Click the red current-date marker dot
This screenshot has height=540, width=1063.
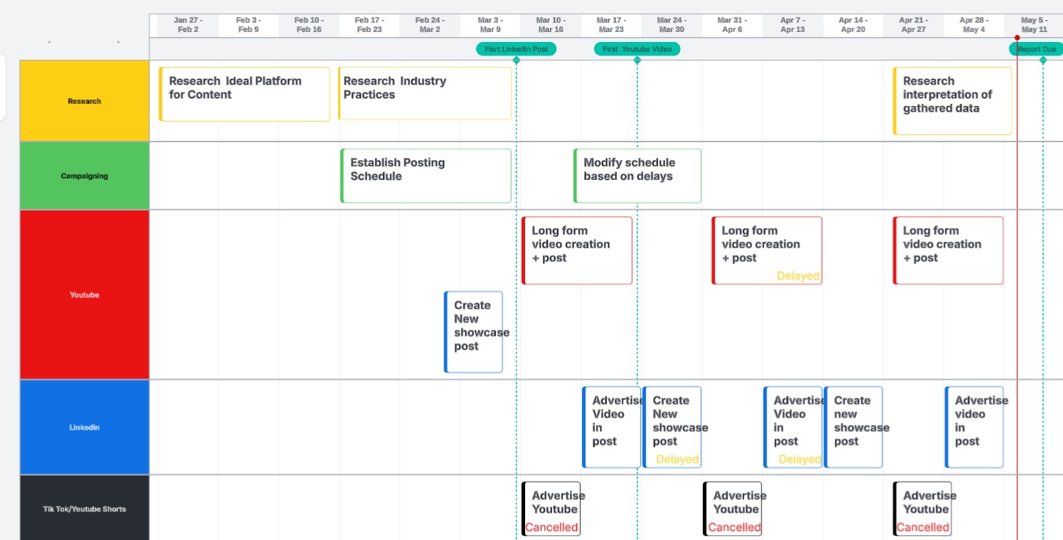pyautogui.click(x=1017, y=38)
